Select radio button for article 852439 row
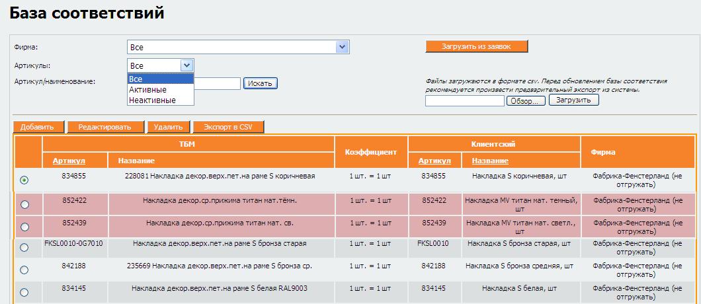701x304 pixels. coord(24,227)
